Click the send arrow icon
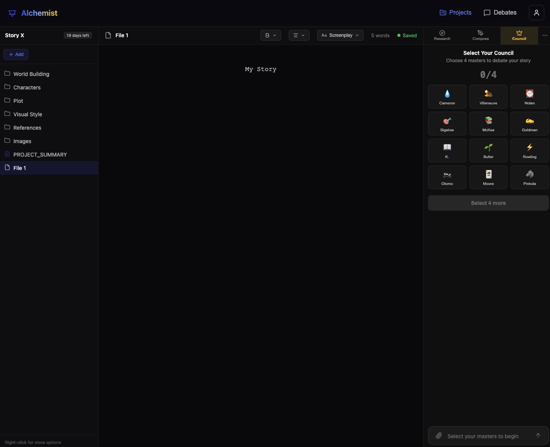This screenshot has width=550, height=447. 538,435
